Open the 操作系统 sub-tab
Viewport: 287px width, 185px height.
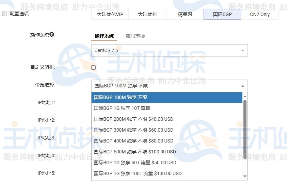(x=104, y=36)
